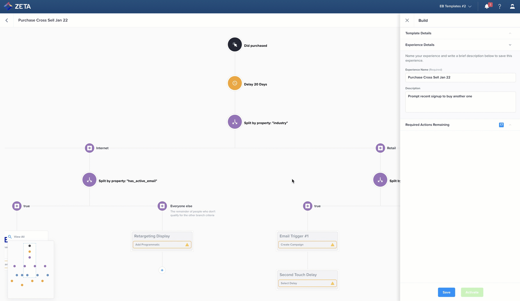The height and width of the screenshot is (301, 520).
Task: Collapse the Experience Details section
Action: [510, 45]
